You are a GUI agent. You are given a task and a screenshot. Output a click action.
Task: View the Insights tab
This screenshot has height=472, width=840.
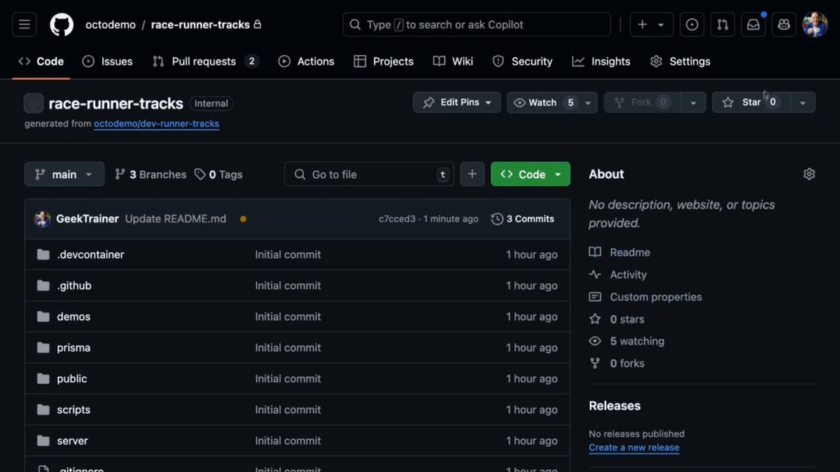click(601, 62)
